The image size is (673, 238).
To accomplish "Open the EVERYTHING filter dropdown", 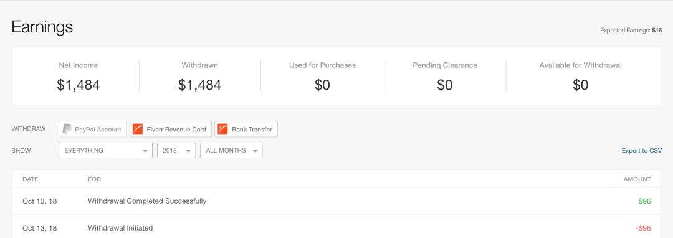I will [x=105, y=151].
